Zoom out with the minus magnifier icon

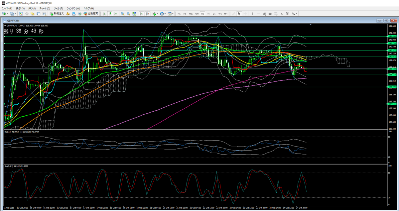click(128, 14)
